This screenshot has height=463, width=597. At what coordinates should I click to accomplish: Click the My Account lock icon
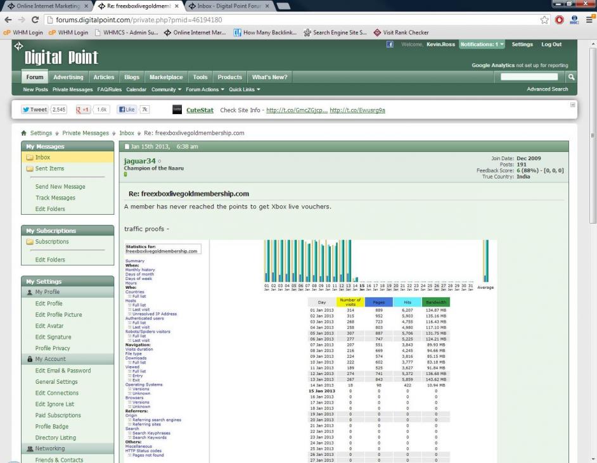30,359
